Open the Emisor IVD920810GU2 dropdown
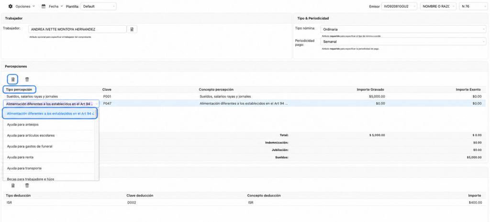490x222 pixels. click(x=400, y=6)
